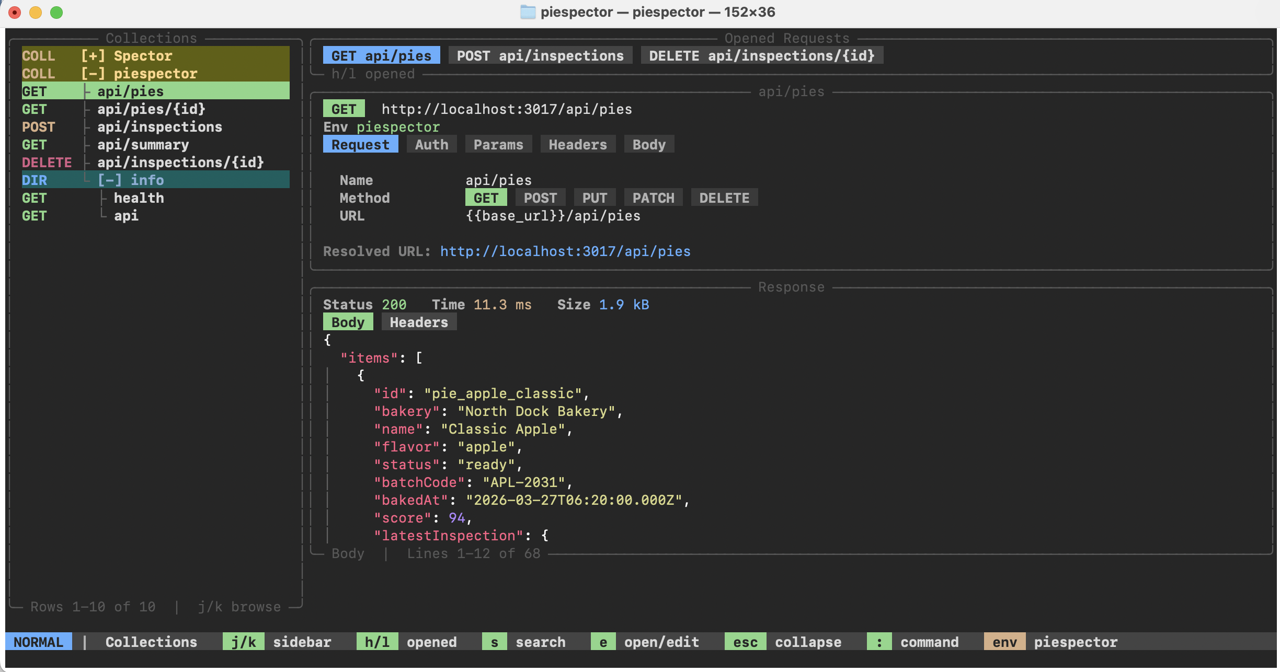Select the POST method option
Viewport: 1280px width, 672px height.
540,198
